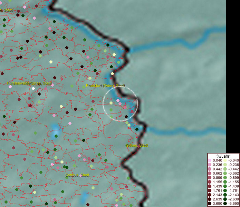Pick the -2.639 legend color swatch

(225, 199)
